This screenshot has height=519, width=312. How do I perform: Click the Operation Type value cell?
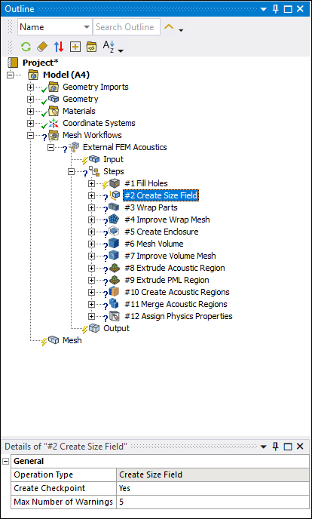213,474
